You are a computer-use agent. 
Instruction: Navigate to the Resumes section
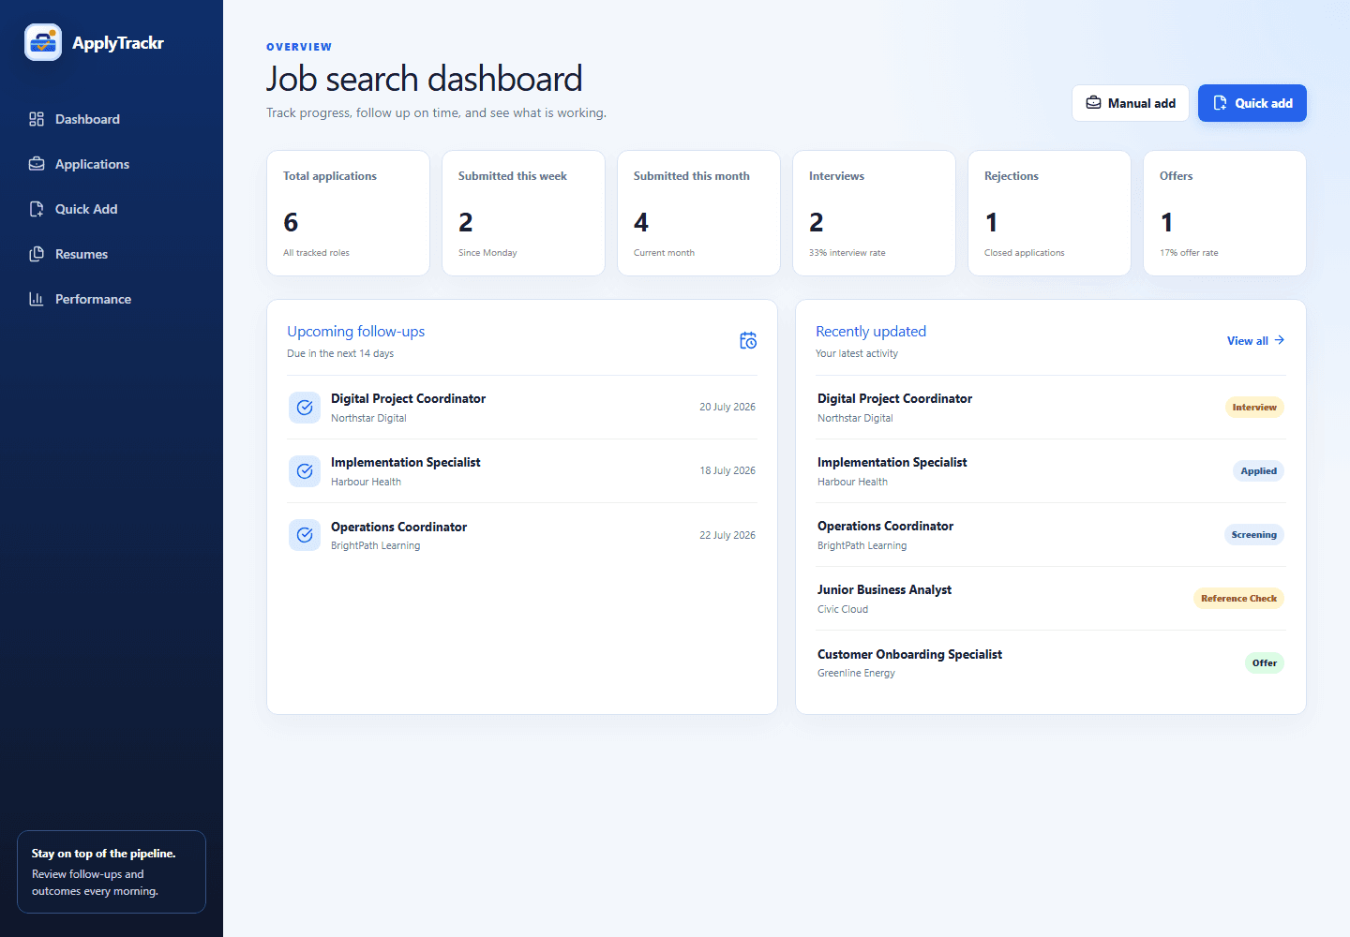pyautogui.click(x=112, y=254)
